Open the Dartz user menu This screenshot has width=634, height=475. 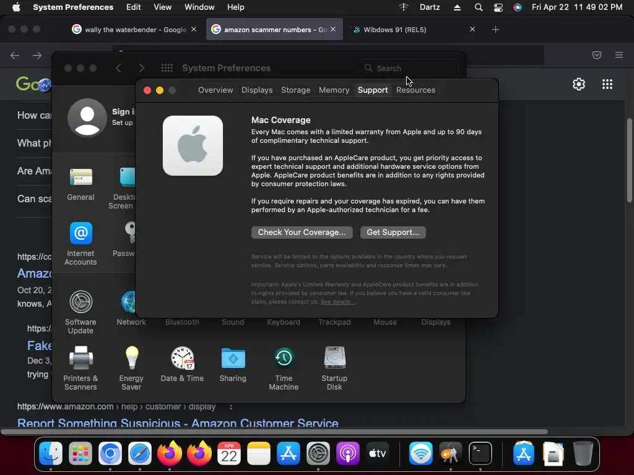pos(430,7)
